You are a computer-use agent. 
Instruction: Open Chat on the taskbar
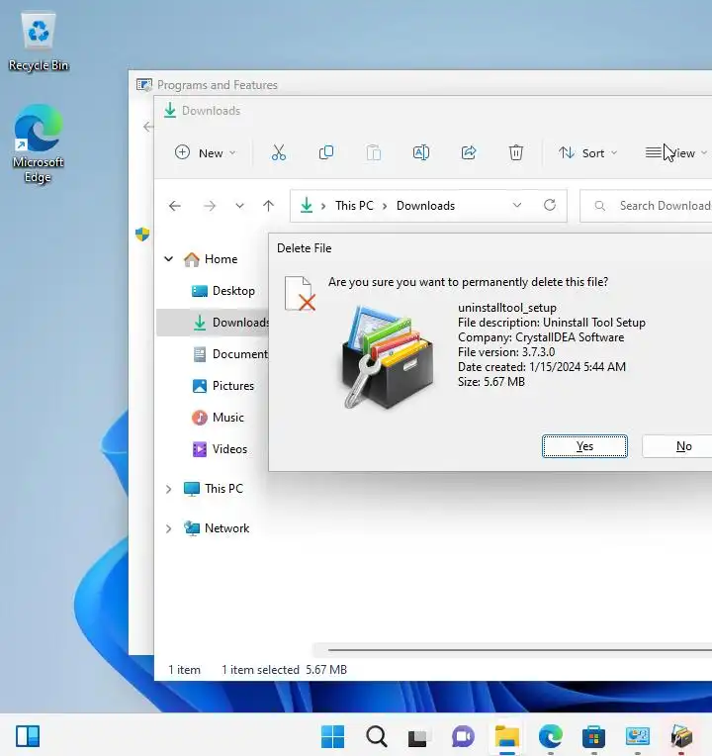463,737
